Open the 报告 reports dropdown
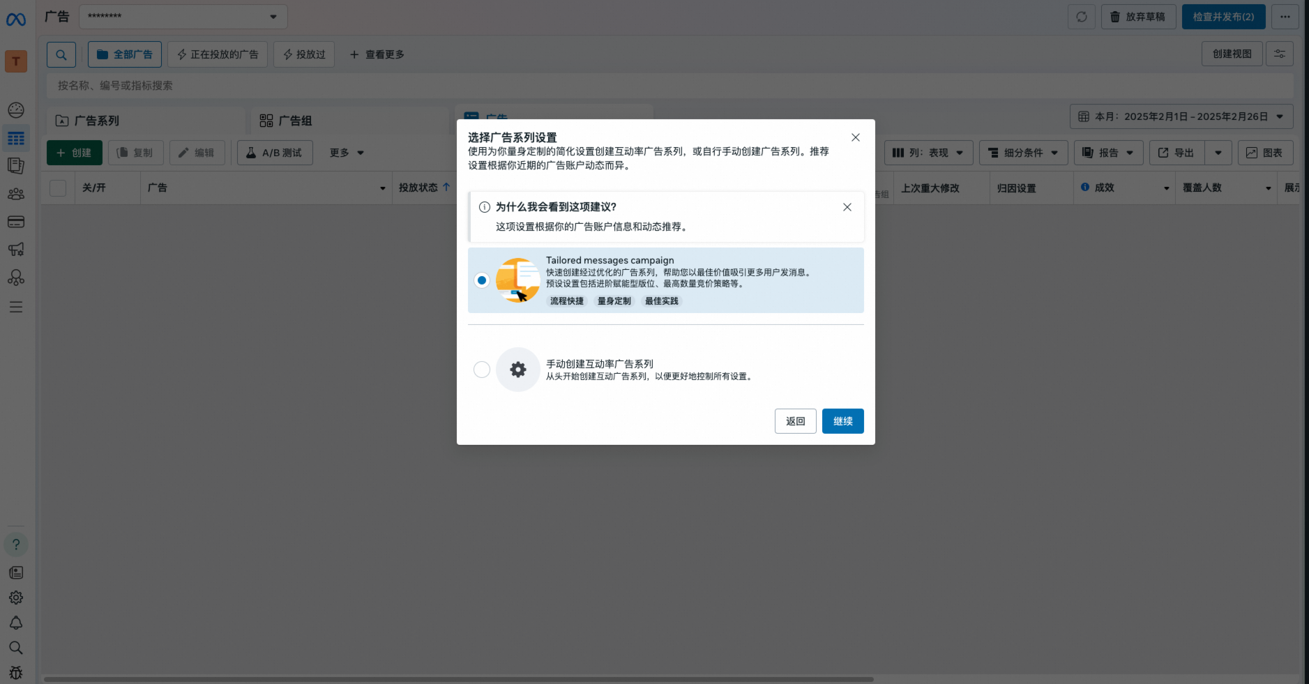Image resolution: width=1309 pixels, height=684 pixels. click(x=1109, y=153)
